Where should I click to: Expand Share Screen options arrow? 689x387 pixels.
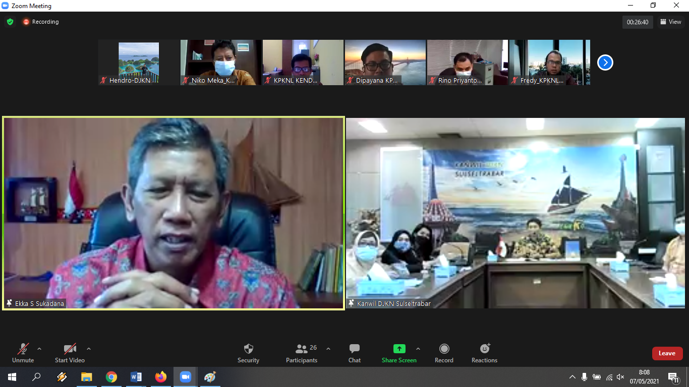[x=418, y=349]
